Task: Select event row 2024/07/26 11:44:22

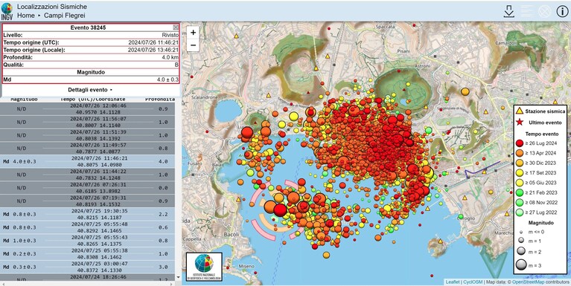Action: click(x=87, y=175)
